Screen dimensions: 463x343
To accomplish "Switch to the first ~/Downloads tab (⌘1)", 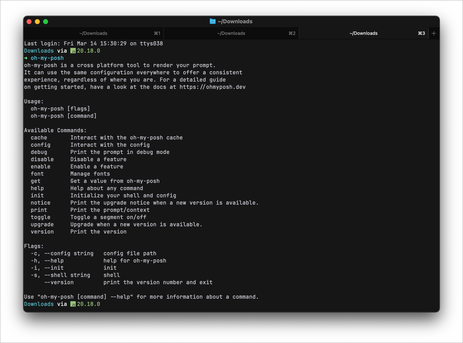I will pos(94,34).
